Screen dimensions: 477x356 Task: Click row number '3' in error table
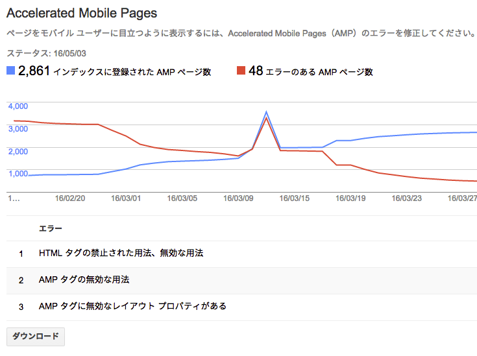(x=21, y=307)
